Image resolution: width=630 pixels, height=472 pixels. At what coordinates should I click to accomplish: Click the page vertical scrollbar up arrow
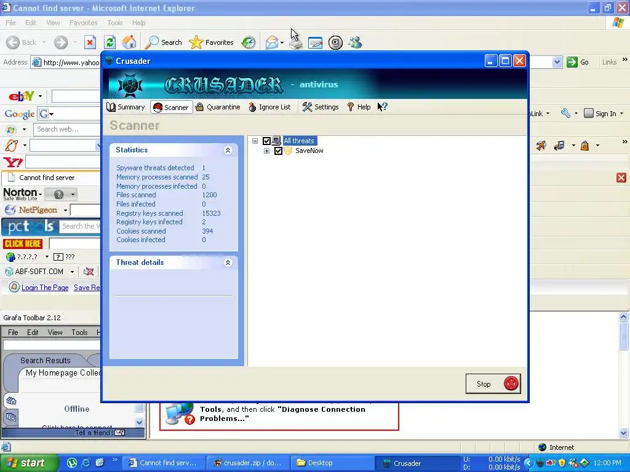(x=623, y=317)
